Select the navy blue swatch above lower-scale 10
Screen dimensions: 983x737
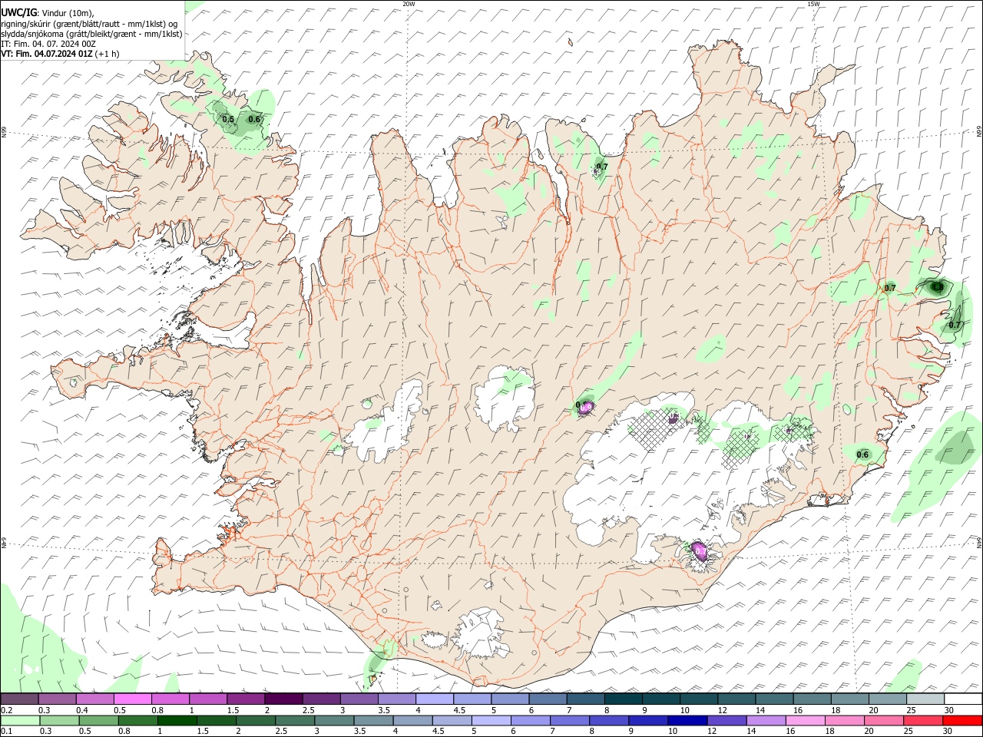coord(686,720)
